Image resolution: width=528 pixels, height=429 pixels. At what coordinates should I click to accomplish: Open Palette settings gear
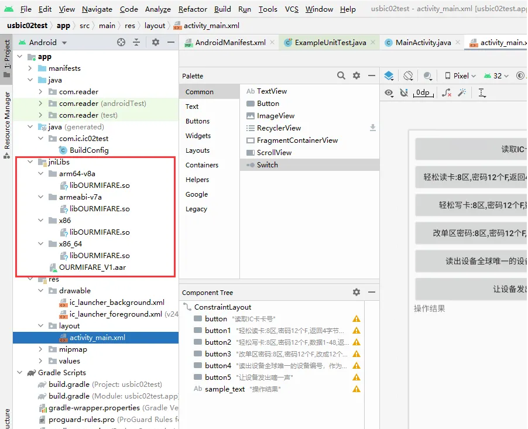pos(356,75)
